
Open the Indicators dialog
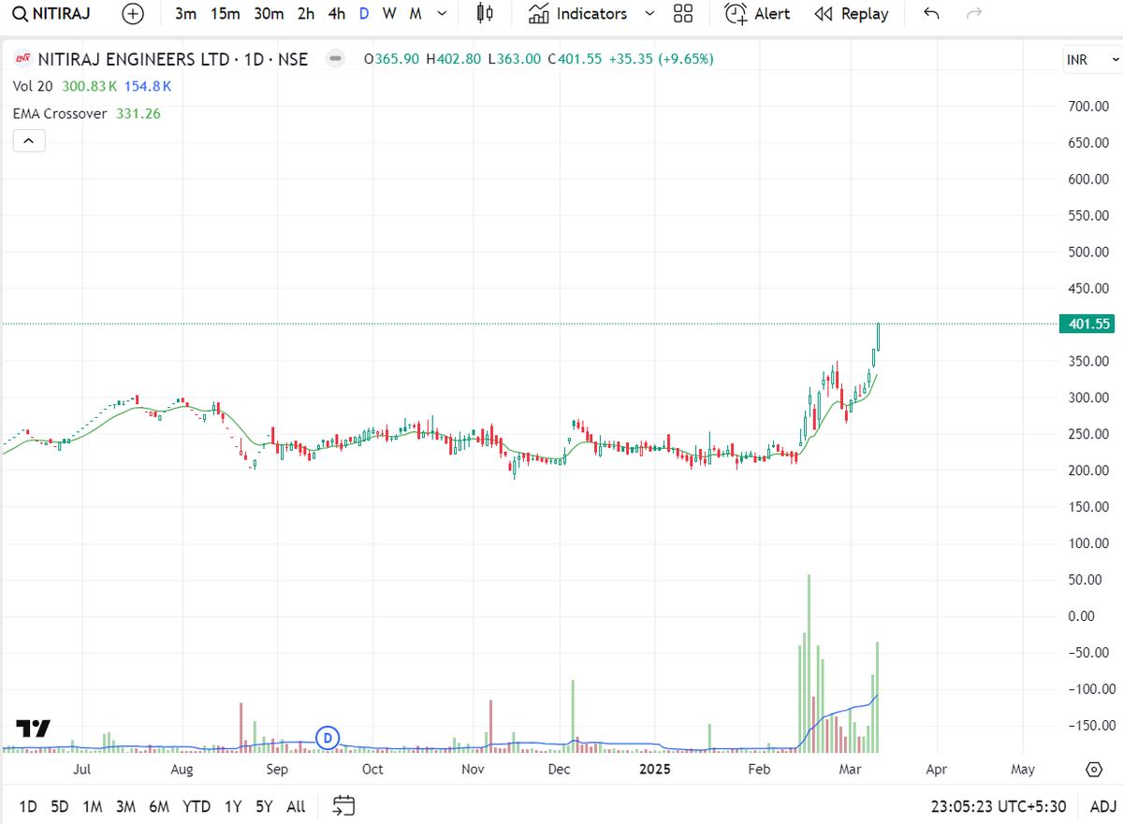pyautogui.click(x=577, y=14)
